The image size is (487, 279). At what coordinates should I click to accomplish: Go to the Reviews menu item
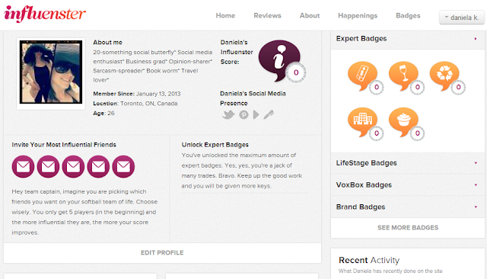click(x=267, y=15)
